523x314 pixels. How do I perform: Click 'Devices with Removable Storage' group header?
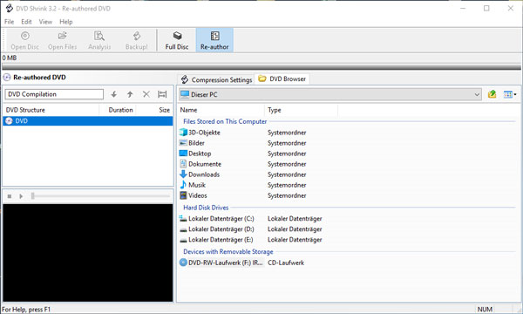click(228, 251)
